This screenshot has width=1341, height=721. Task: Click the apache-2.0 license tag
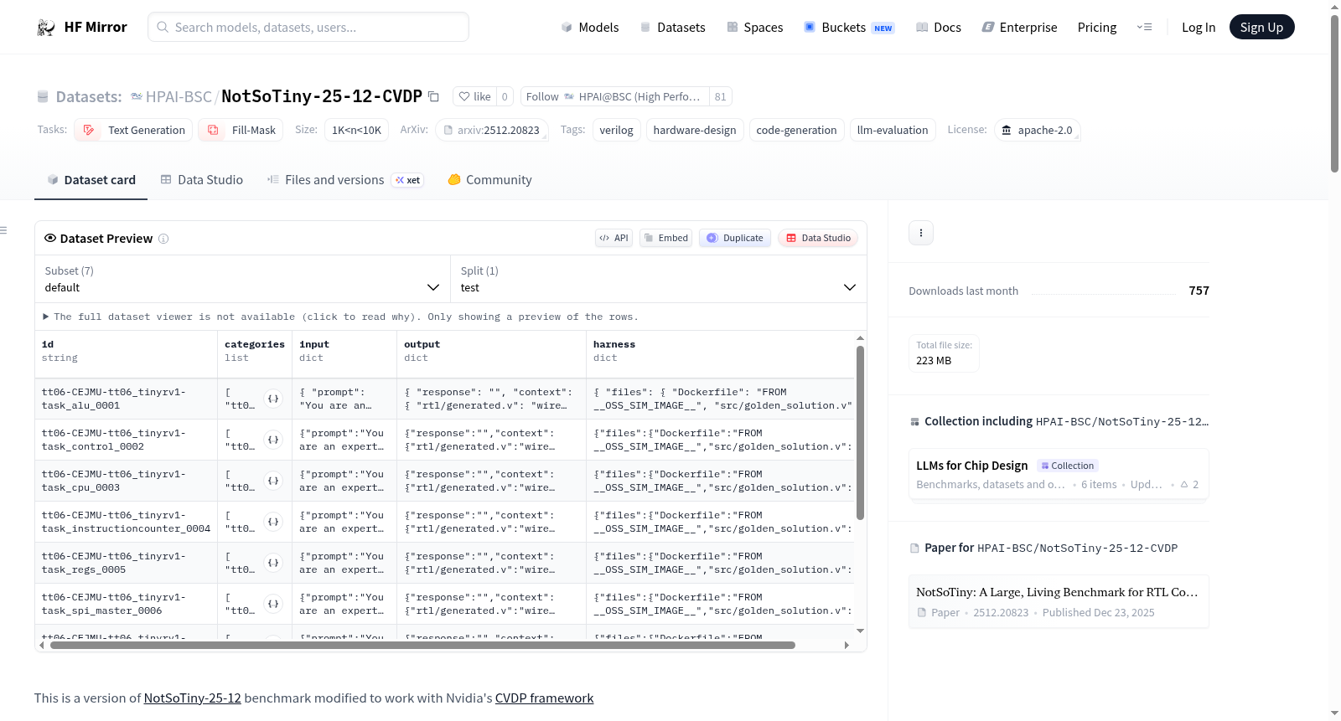(x=1037, y=130)
